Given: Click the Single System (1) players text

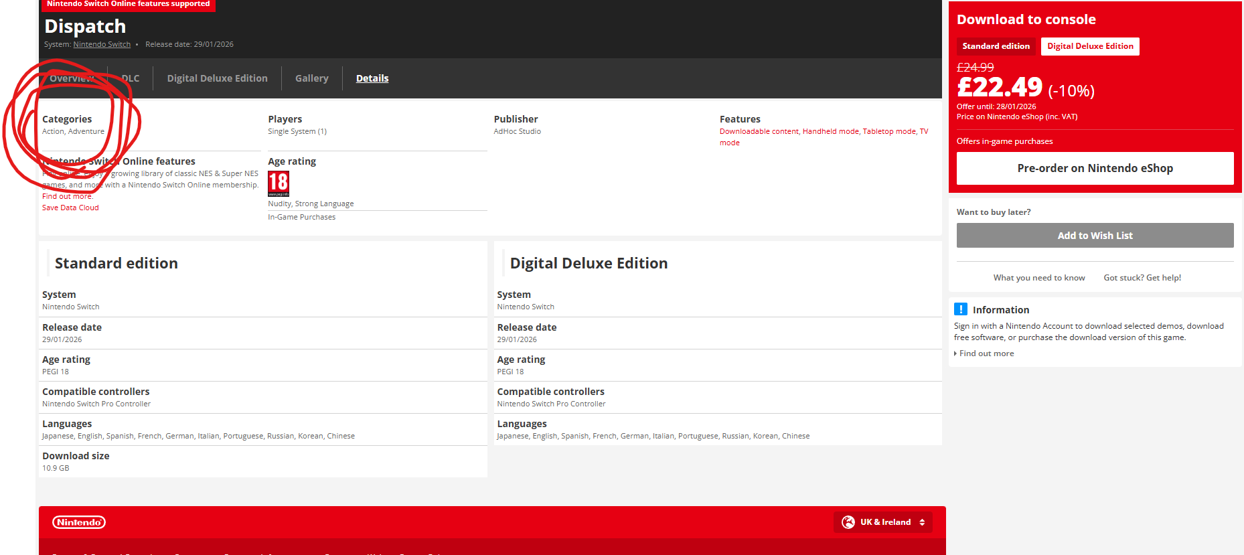Looking at the screenshot, I should tap(297, 131).
